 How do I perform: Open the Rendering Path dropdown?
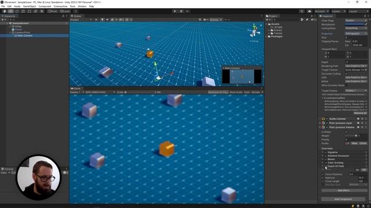[x=356, y=66]
